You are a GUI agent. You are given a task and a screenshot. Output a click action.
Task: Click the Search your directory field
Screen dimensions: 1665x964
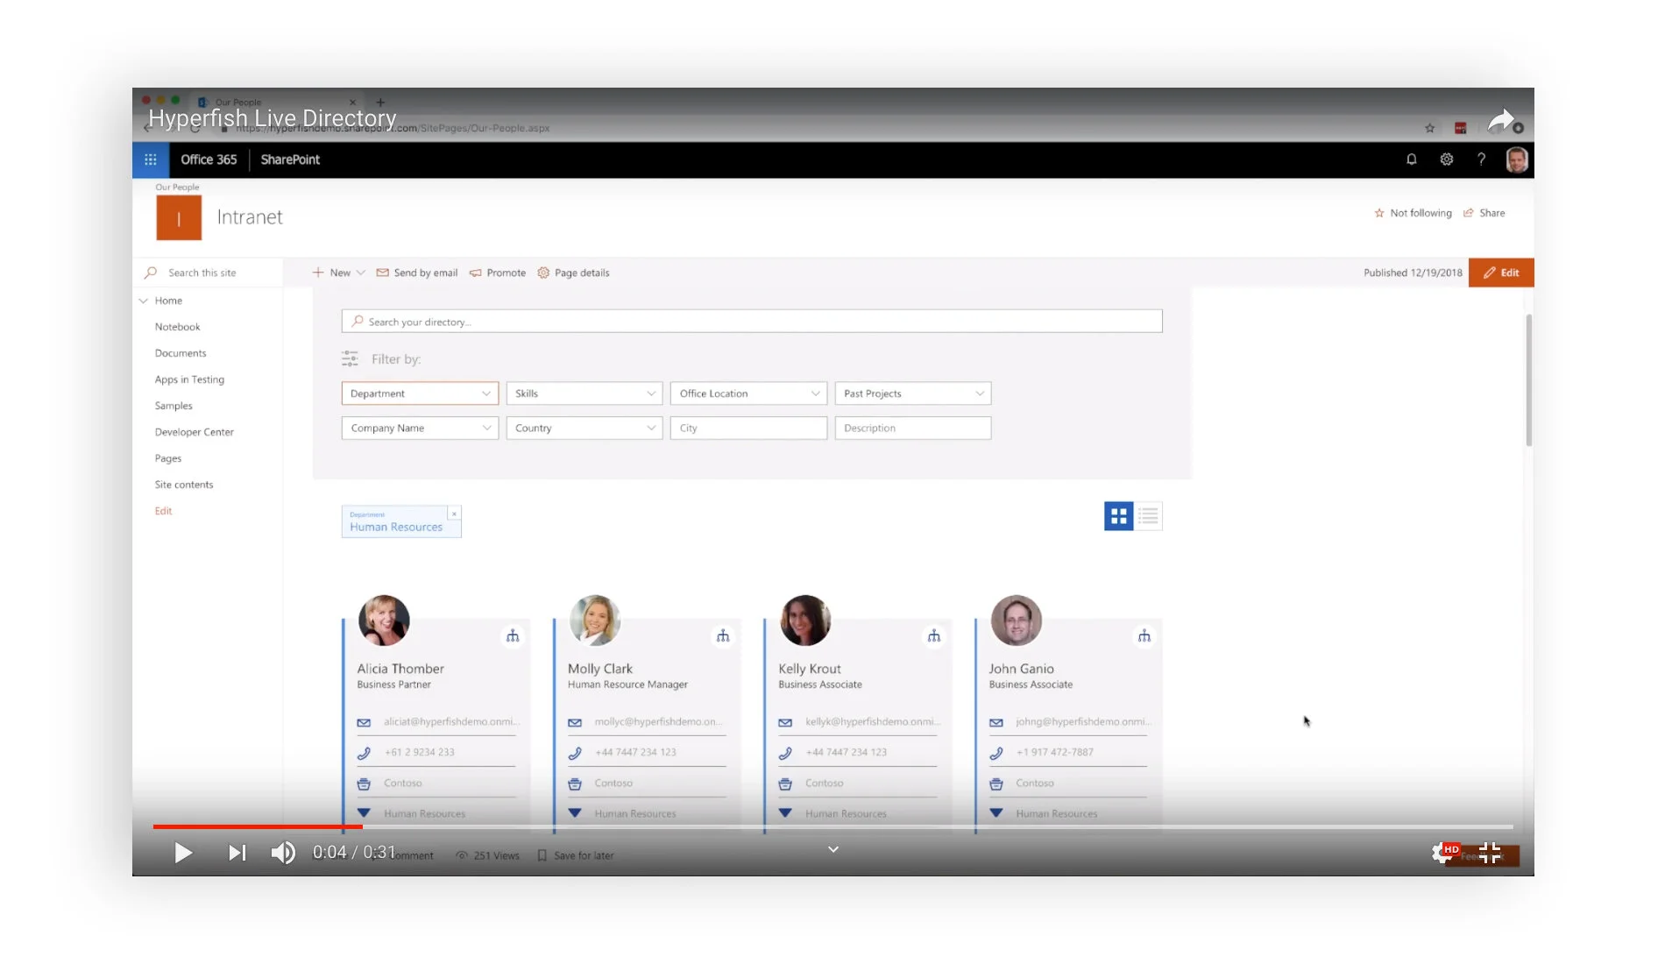pyautogui.click(x=752, y=322)
